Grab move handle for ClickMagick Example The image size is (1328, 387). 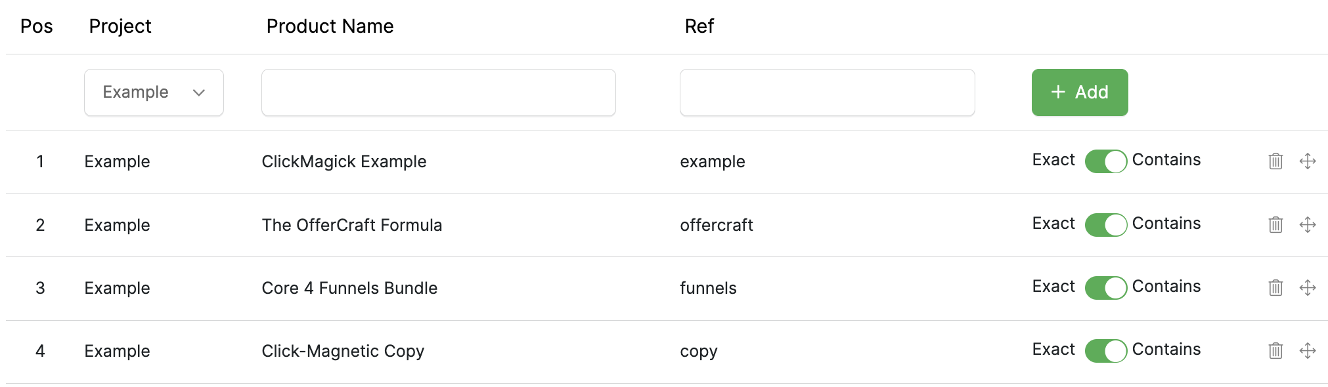click(x=1308, y=161)
